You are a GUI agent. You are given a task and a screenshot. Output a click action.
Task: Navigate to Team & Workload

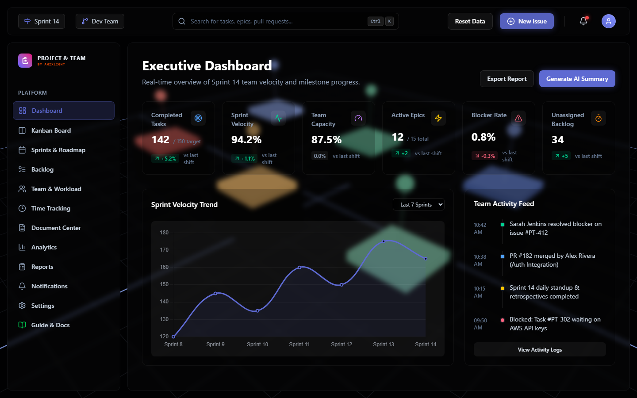[x=64, y=189]
